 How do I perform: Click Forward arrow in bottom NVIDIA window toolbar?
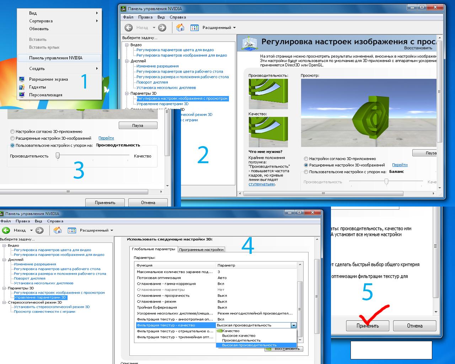[39, 230]
